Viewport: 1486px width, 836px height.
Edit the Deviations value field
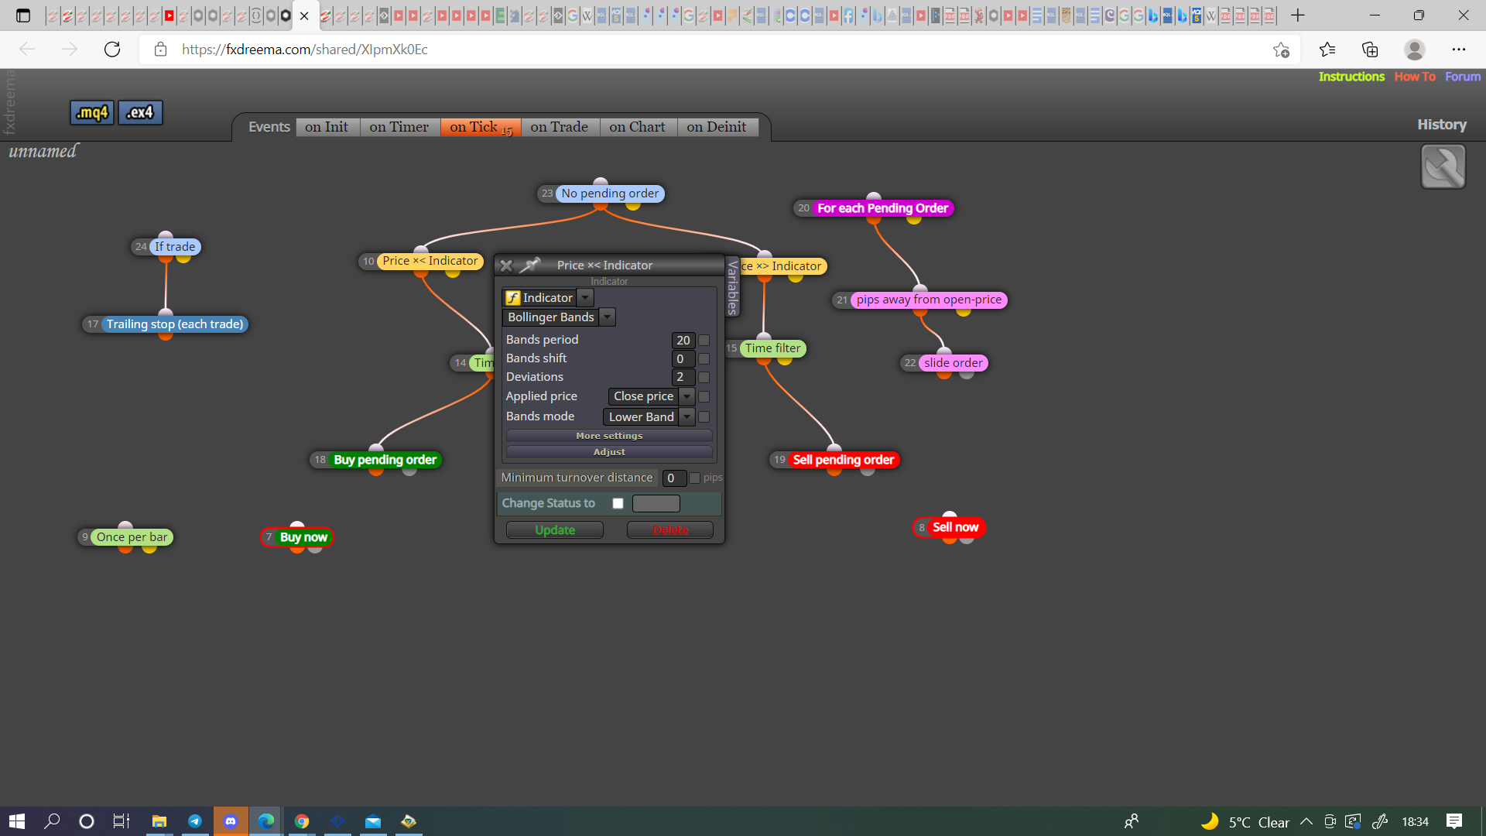[x=683, y=377]
